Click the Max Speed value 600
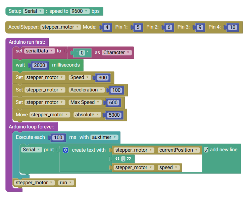The height and width of the screenshot is (197, 248). (113, 103)
